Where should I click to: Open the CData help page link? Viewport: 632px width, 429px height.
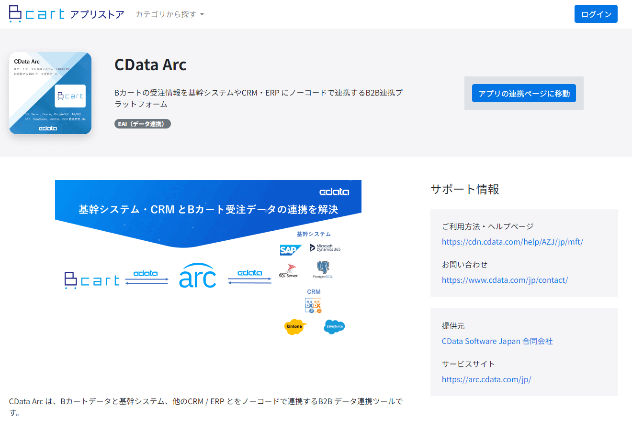pyautogui.click(x=512, y=242)
